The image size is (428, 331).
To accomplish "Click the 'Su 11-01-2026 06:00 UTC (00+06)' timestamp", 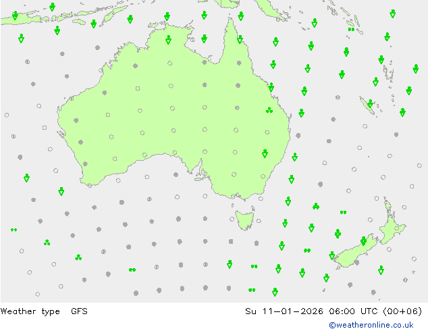I will (x=333, y=311).
